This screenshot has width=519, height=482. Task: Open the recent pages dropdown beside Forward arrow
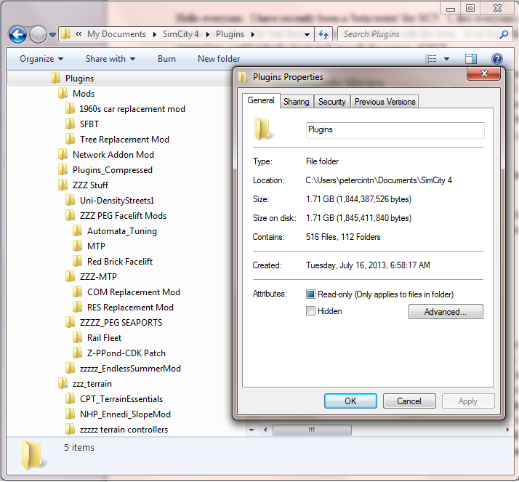pyautogui.click(x=52, y=34)
